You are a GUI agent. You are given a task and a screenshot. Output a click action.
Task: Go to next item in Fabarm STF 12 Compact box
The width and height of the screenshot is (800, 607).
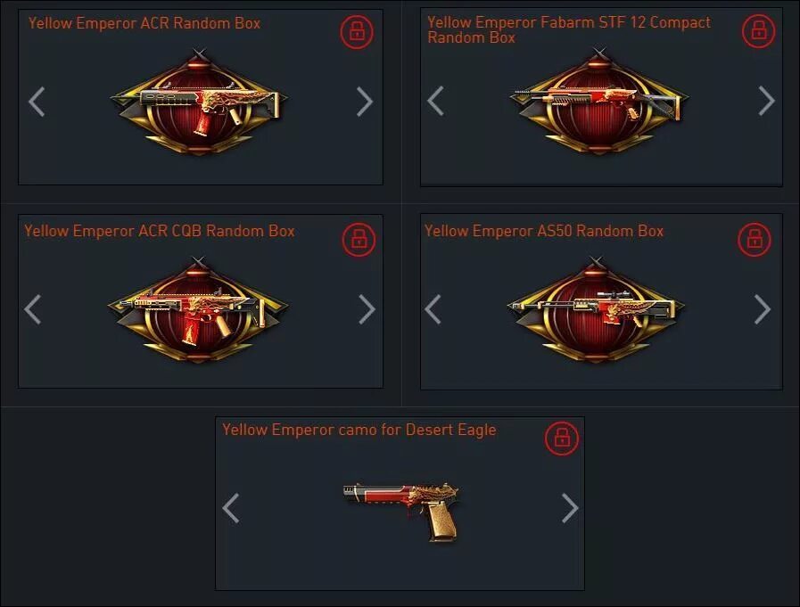tap(766, 101)
